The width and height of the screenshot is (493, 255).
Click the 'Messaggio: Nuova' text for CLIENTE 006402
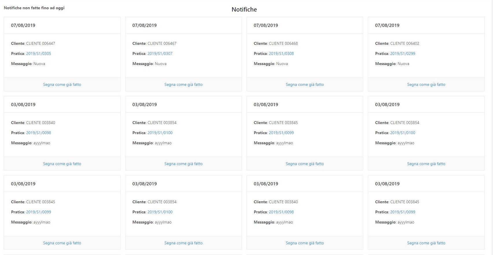tap(392, 64)
